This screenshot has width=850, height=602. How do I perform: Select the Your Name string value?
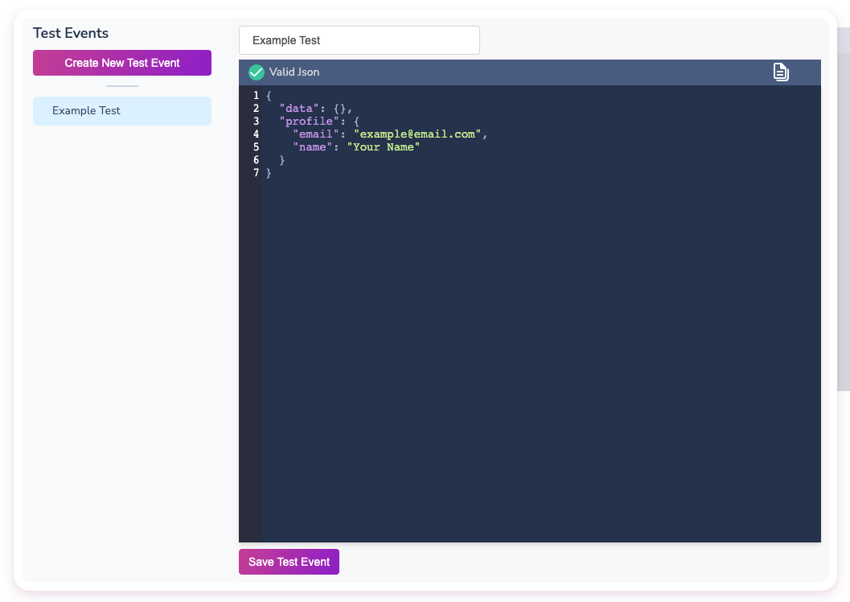(384, 146)
